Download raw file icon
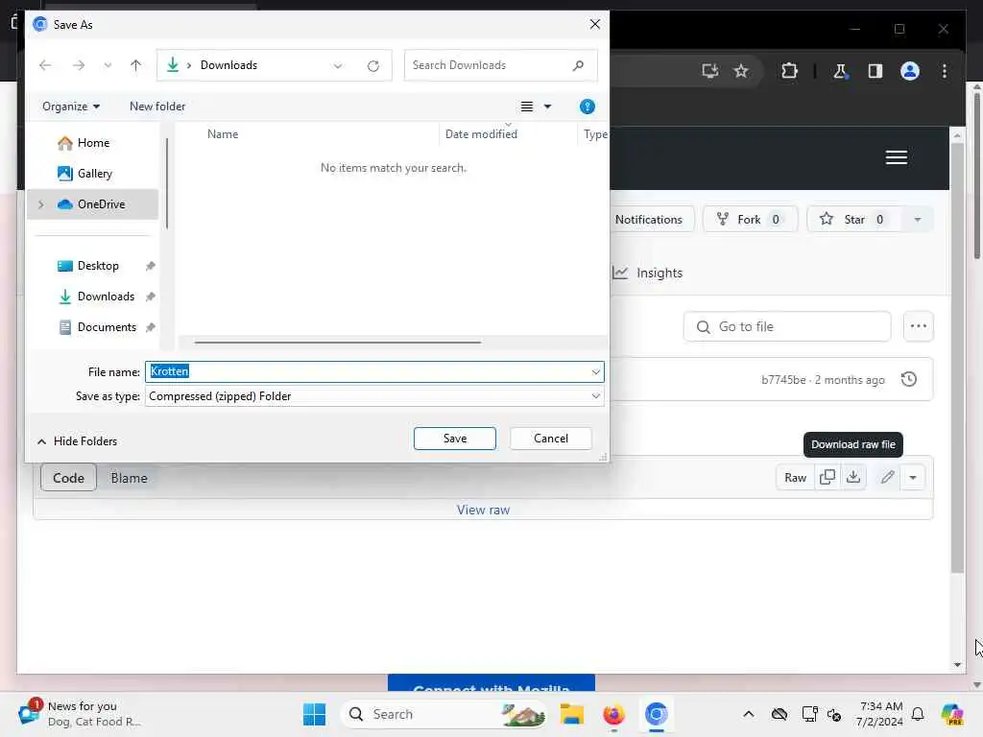983x737 pixels. (x=853, y=478)
